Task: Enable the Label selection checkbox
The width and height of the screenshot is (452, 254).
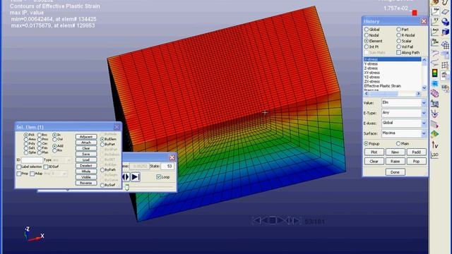Action: coord(19,167)
